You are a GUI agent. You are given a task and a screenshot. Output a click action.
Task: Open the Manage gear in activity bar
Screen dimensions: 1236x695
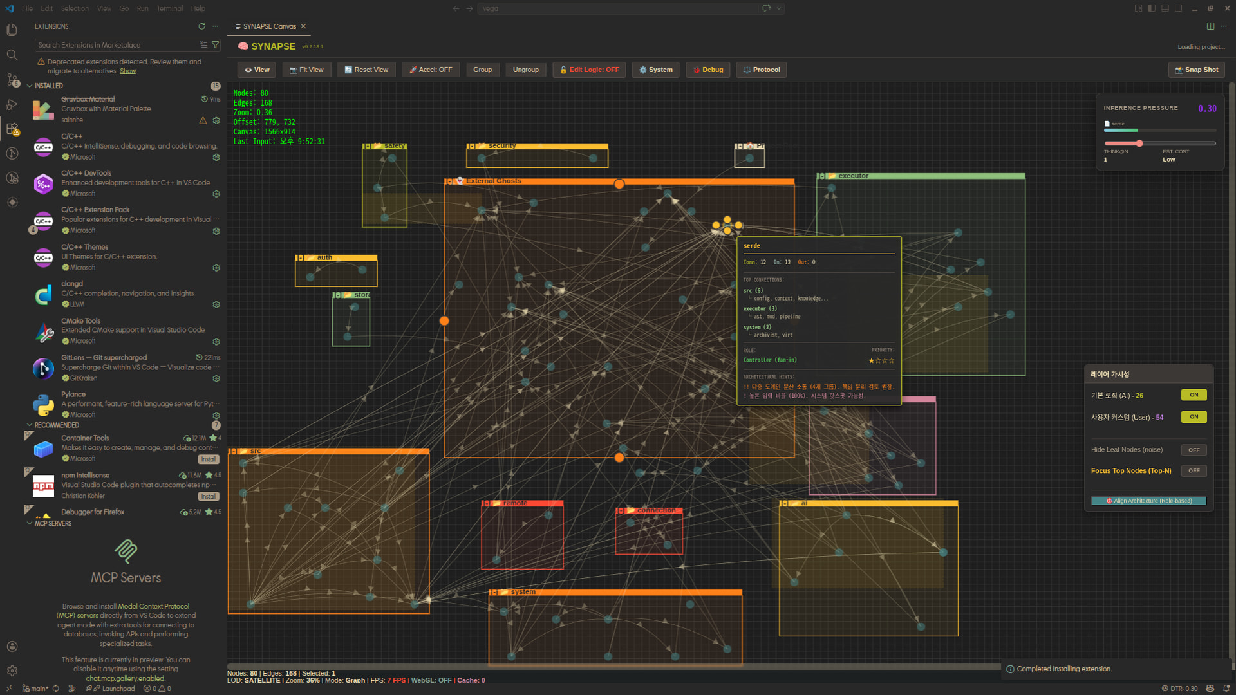(x=12, y=671)
